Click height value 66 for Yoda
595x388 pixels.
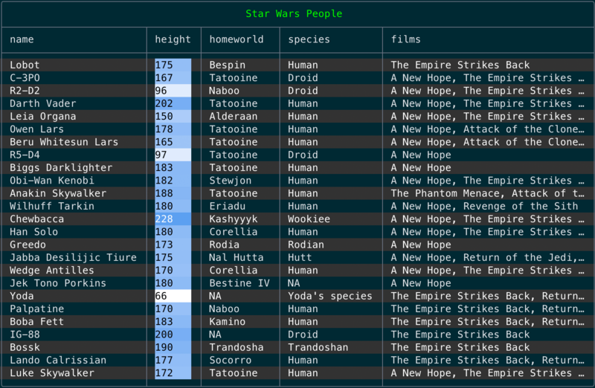[161, 297]
